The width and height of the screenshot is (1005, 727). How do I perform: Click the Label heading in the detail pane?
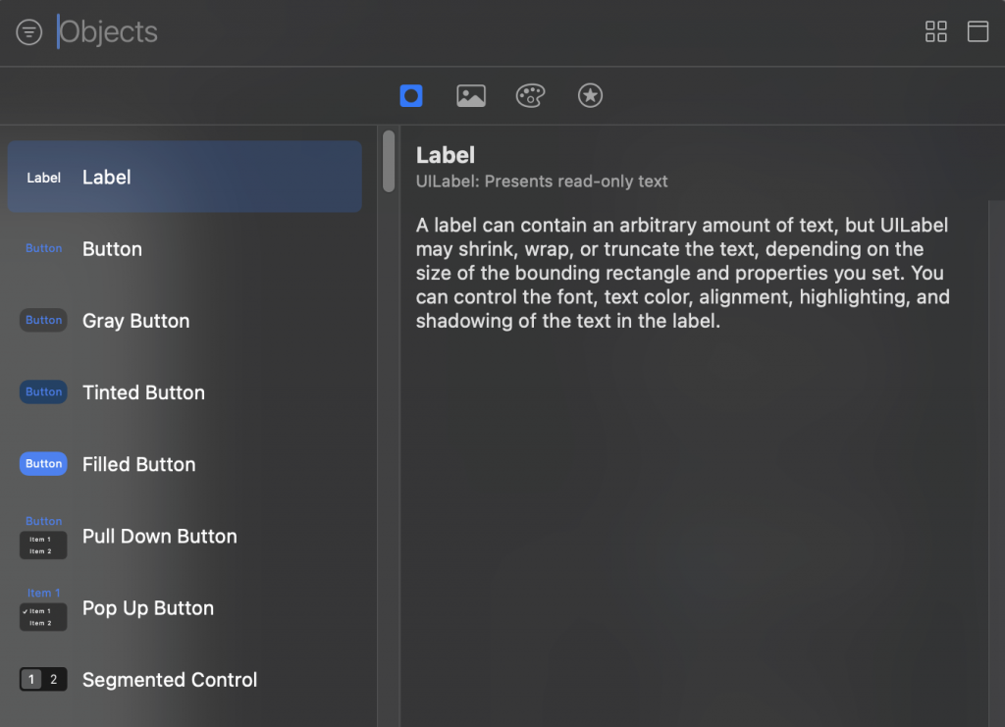coord(446,155)
